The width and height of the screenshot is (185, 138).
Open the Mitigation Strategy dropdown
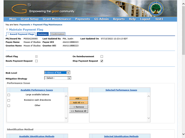[58, 78]
